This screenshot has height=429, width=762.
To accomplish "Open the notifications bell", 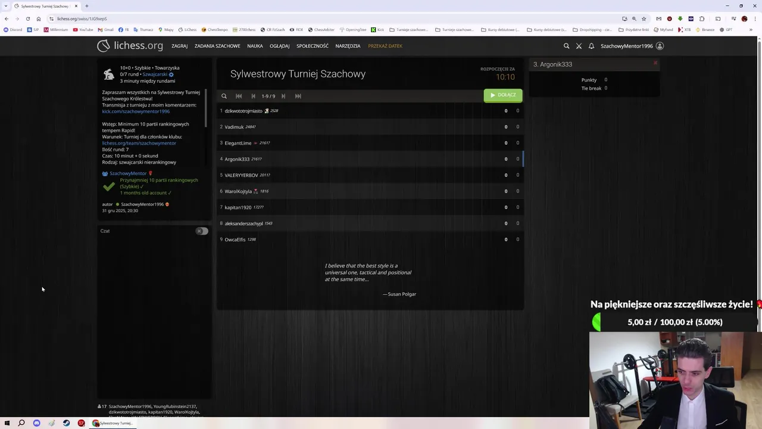I will click(x=591, y=46).
